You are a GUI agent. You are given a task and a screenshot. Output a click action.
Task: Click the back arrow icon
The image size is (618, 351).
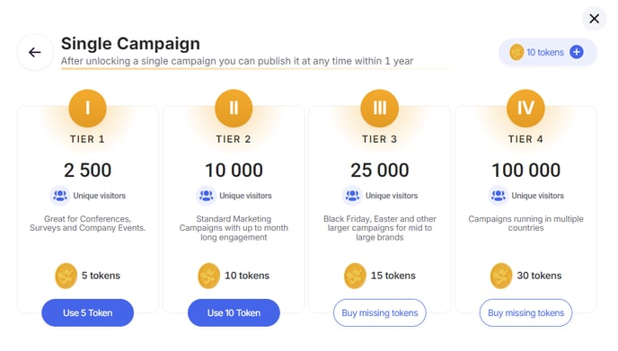click(35, 52)
